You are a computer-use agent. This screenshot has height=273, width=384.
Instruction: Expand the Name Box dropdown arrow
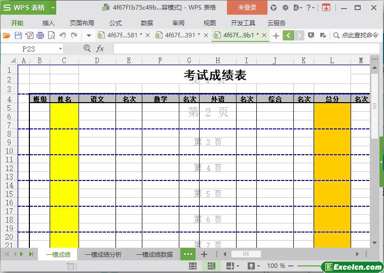pos(61,49)
